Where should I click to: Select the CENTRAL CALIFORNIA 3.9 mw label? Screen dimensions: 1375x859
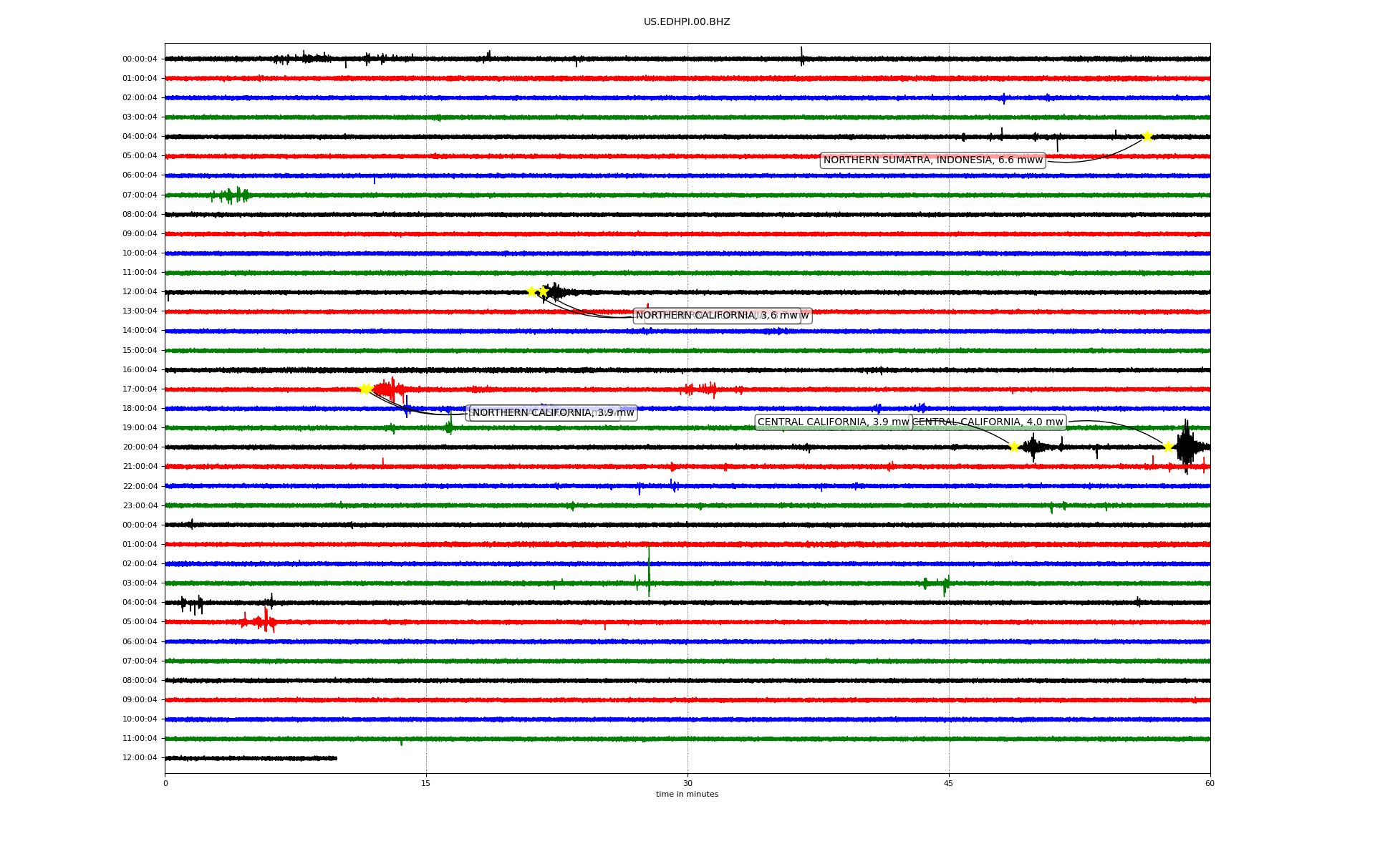tap(832, 422)
